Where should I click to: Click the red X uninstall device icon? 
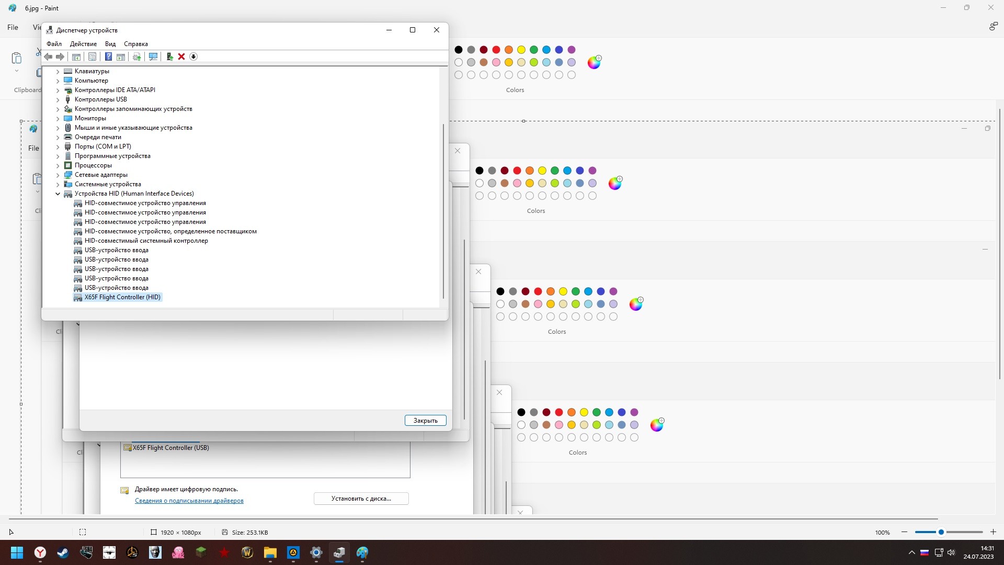(181, 56)
